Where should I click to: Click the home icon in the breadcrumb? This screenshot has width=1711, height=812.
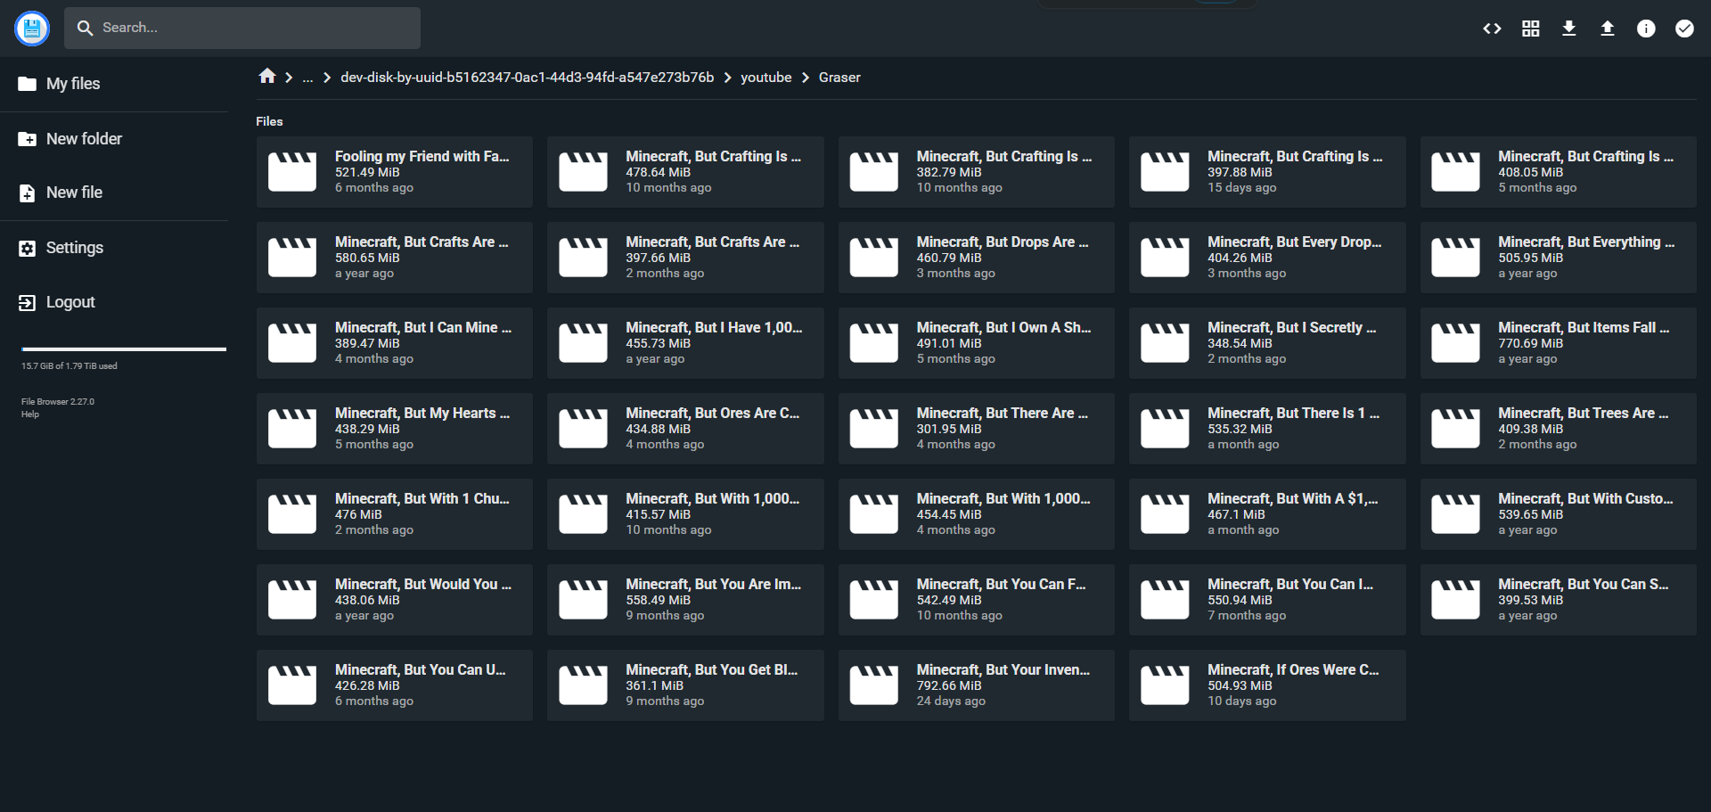266,77
